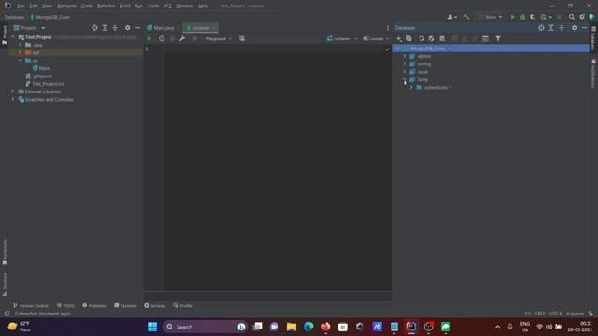Add new data source plus icon
Image resolution: width=598 pixels, height=336 pixels.
tap(399, 39)
